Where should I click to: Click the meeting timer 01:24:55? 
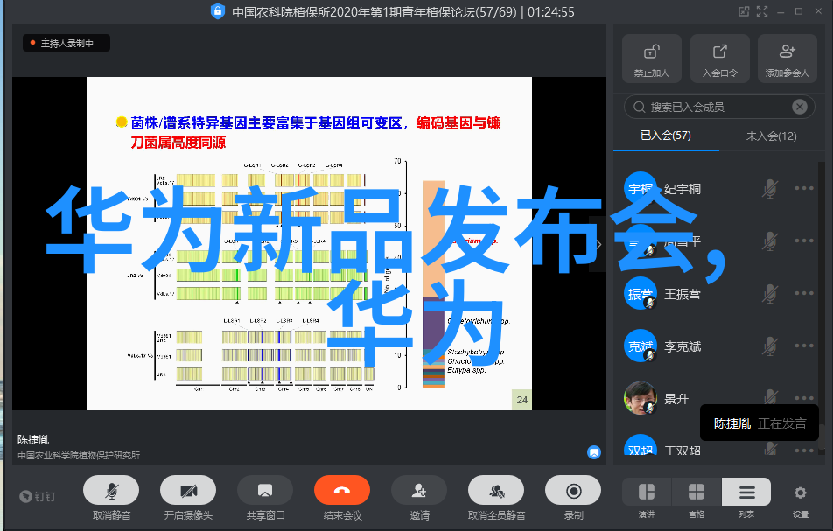(x=551, y=11)
